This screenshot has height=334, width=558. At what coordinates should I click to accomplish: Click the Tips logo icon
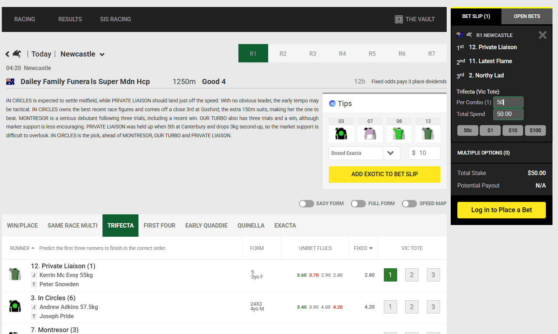coord(332,104)
